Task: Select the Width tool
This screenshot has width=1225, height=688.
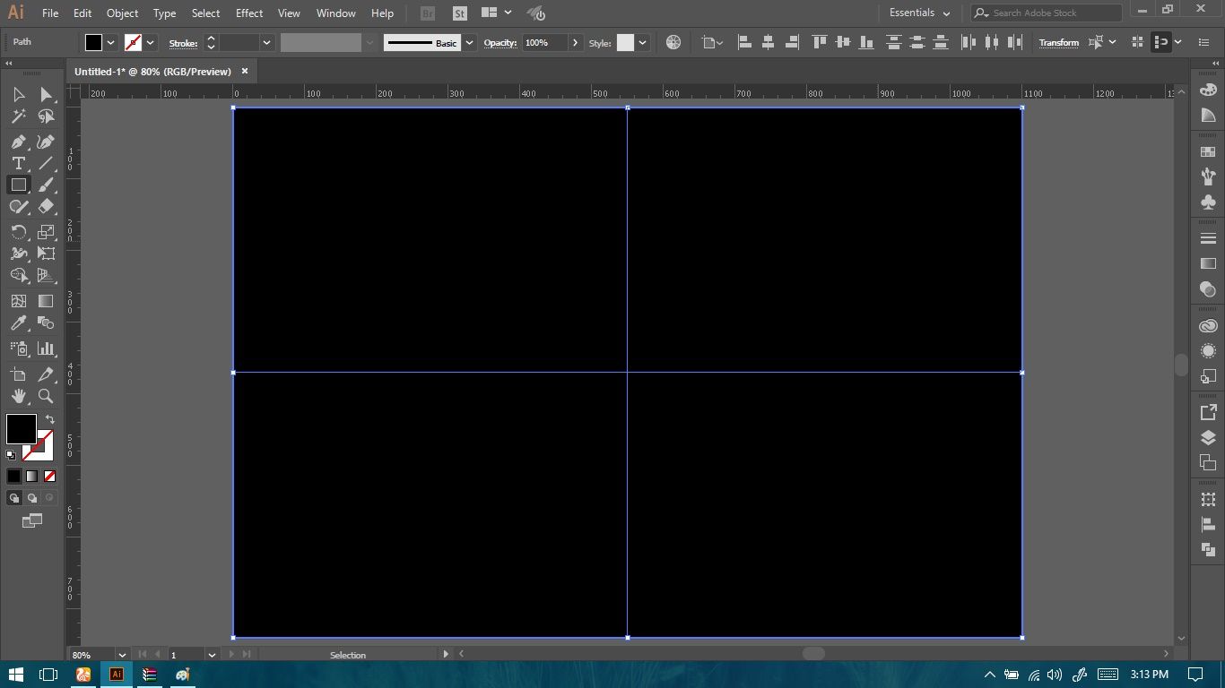Action: tap(18, 254)
